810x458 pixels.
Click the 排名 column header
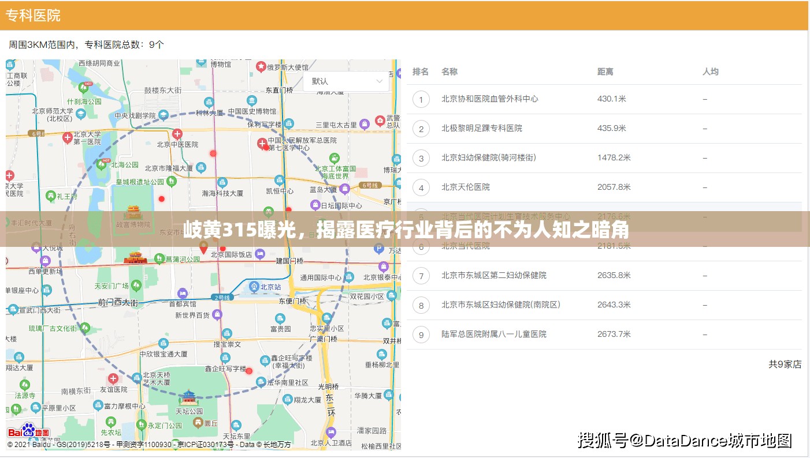(x=421, y=72)
